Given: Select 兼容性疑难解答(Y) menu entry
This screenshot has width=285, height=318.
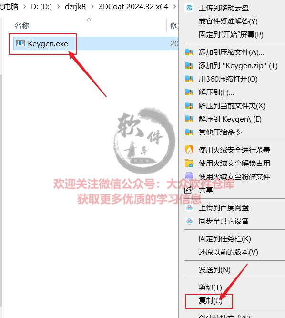Looking at the screenshot, I should click(x=228, y=21).
